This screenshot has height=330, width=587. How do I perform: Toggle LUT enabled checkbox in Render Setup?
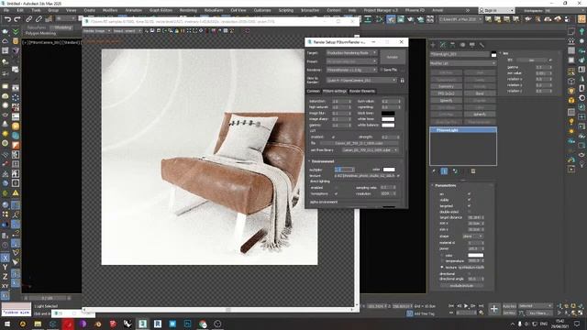[x=334, y=137]
